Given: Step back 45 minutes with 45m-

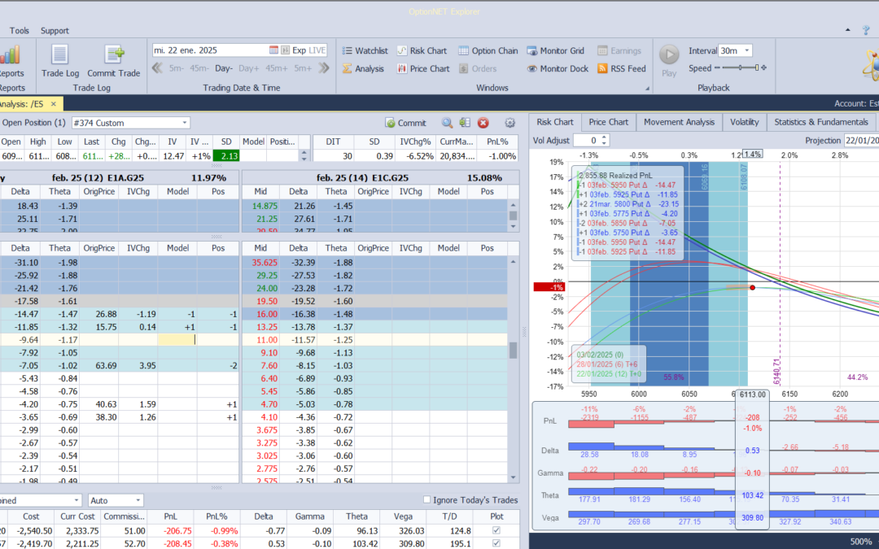Looking at the screenshot, I should coord(199,68).
